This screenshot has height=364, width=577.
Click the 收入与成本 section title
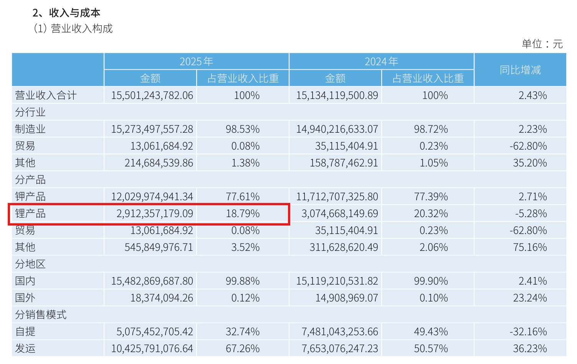[x=74, y=13]
